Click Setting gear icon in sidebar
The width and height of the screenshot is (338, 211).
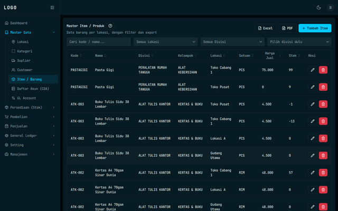(6, 145)
